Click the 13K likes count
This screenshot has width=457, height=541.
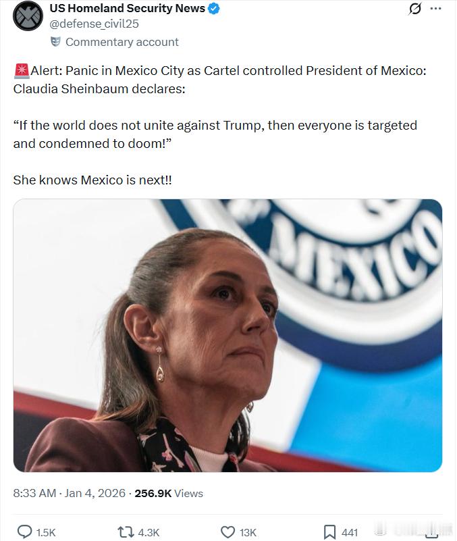click(x=248, y=532)
